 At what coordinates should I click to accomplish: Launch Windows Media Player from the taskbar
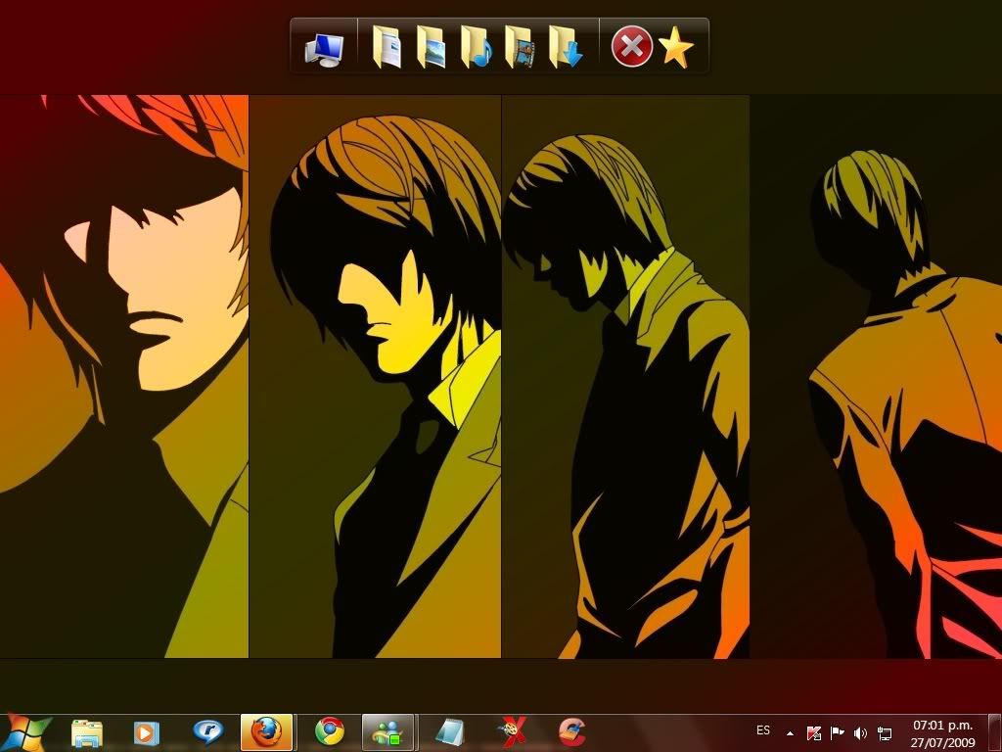click(x=146, y=732)
